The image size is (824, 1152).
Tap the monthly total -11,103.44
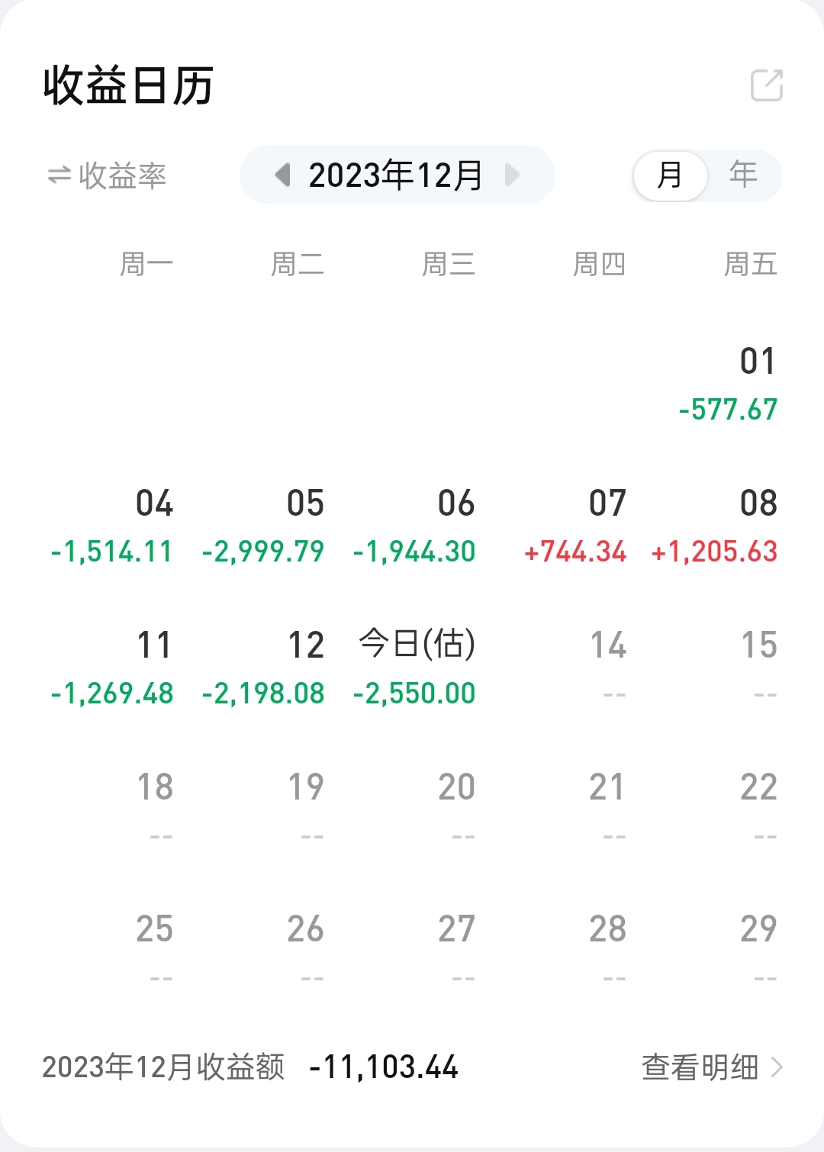384,1067
